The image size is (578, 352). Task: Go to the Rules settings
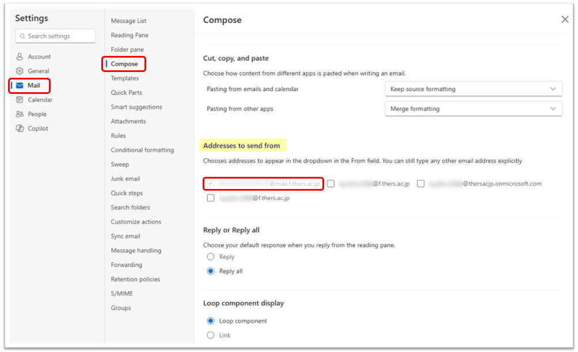click(119, 135)
